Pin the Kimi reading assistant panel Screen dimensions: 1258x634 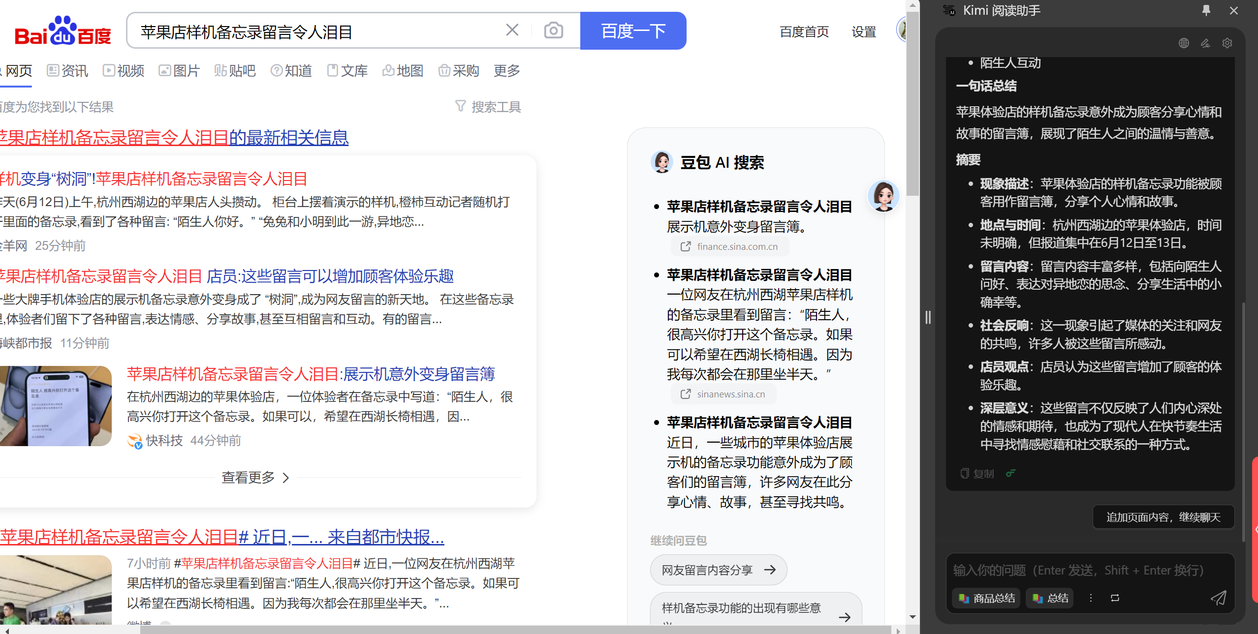(1206, 10)
